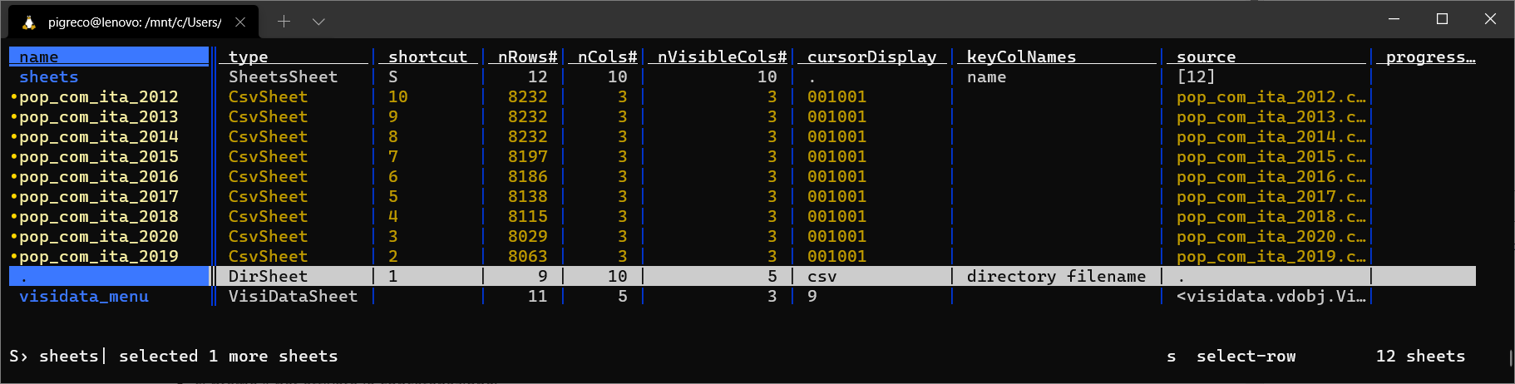Click the keyColNames column header

tap(1021, 57)
